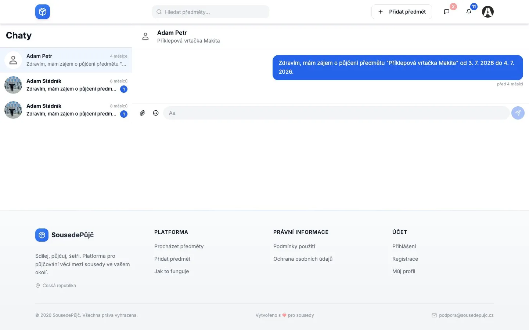Open the notifications bell icon
This screenshot has width=529, height=330.
469,12
